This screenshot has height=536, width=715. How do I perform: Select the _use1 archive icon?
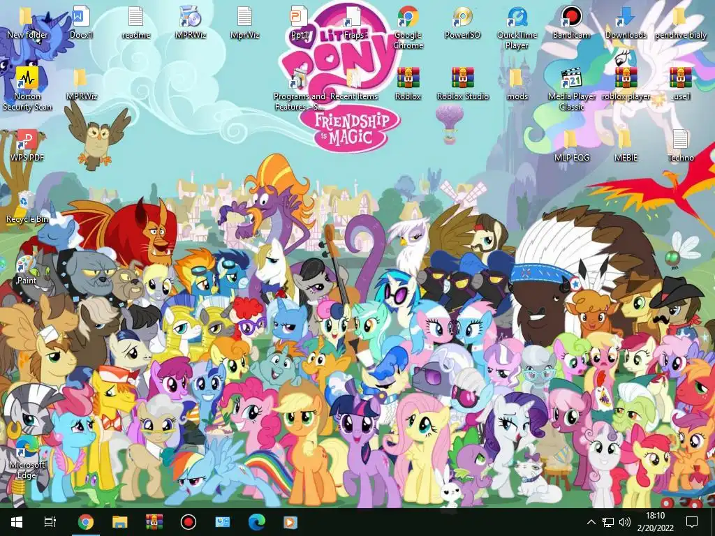[x=680, y=84]
